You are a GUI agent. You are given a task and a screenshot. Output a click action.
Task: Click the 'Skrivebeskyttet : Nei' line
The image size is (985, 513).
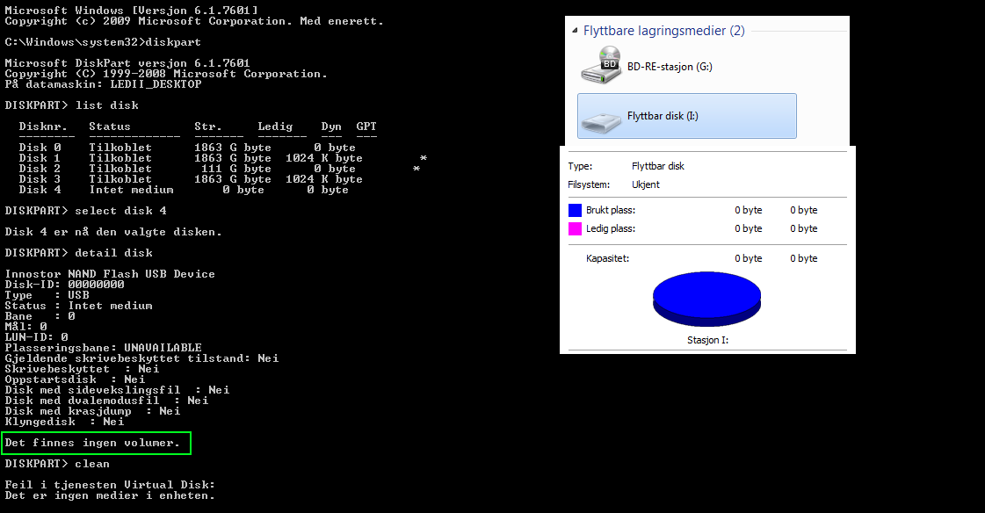[82, 369]
